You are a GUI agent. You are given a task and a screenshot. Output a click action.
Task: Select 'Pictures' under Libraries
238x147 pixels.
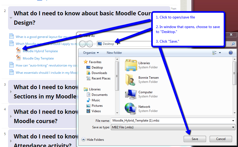pos(97,106)
